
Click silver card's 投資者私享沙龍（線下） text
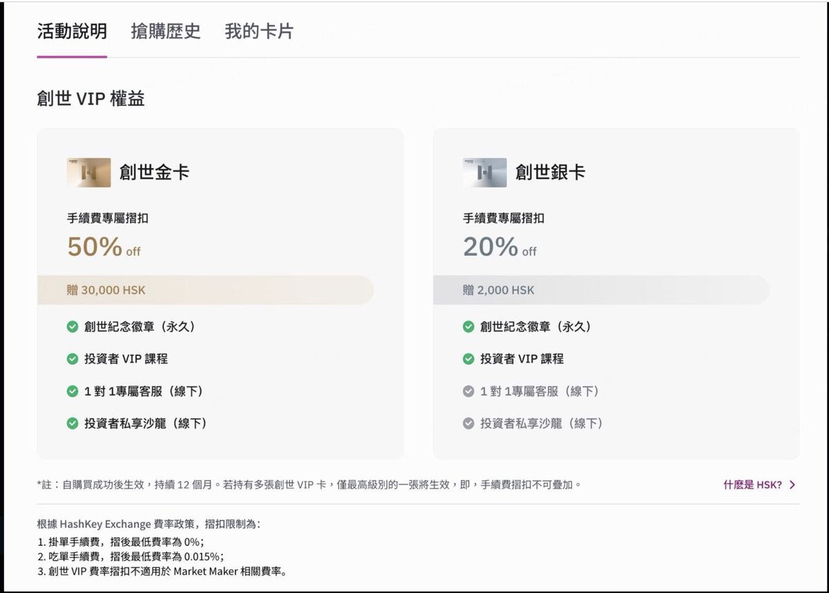[x=543, y=423]
